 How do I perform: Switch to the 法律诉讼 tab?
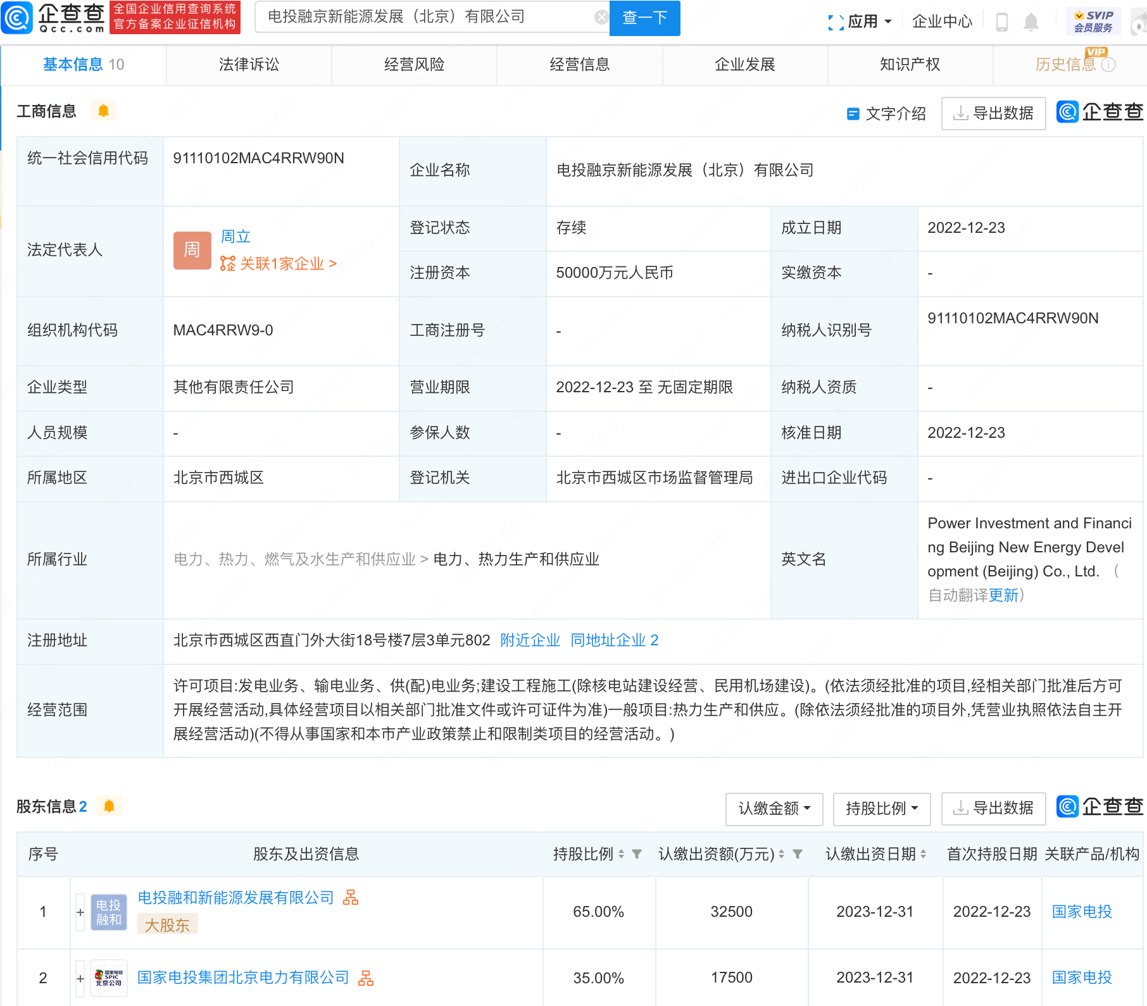click(x=249, y=65)
